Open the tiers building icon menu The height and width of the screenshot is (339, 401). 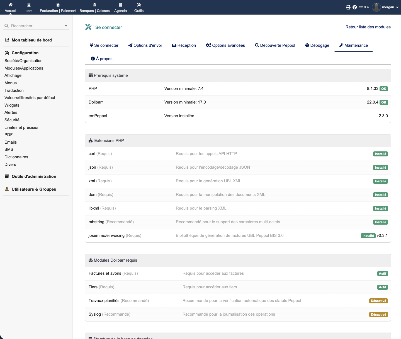29,5
